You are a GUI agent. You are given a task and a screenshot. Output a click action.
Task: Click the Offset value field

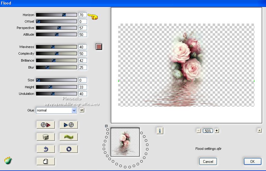[x=83, y=21]
